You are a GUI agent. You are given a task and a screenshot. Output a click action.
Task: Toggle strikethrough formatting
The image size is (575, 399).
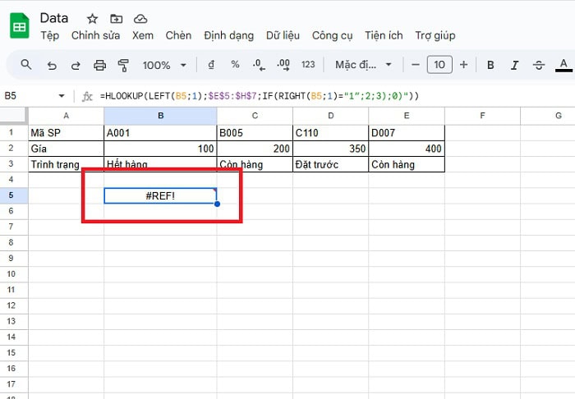point(539,65)
